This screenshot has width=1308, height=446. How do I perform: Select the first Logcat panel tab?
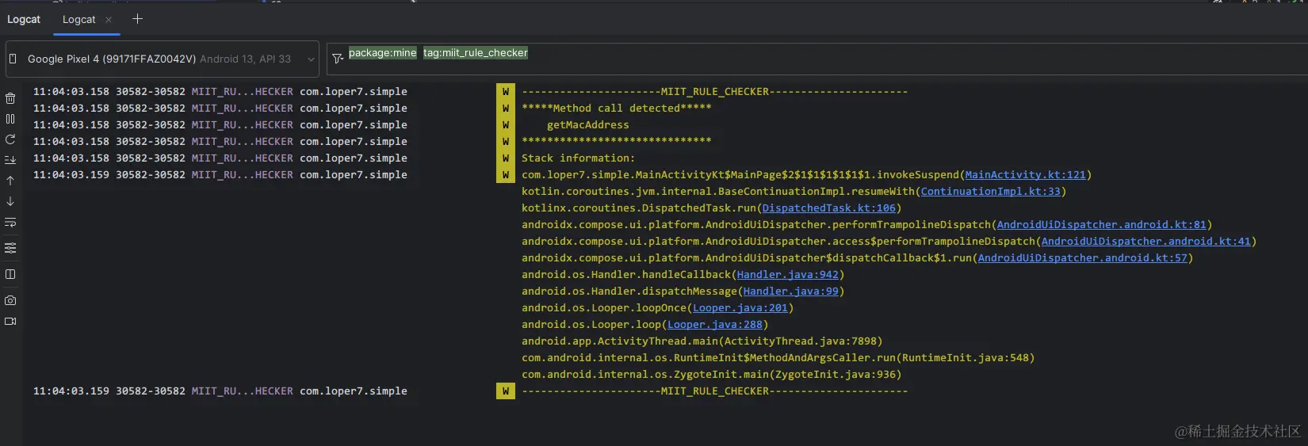coord(24,19)
